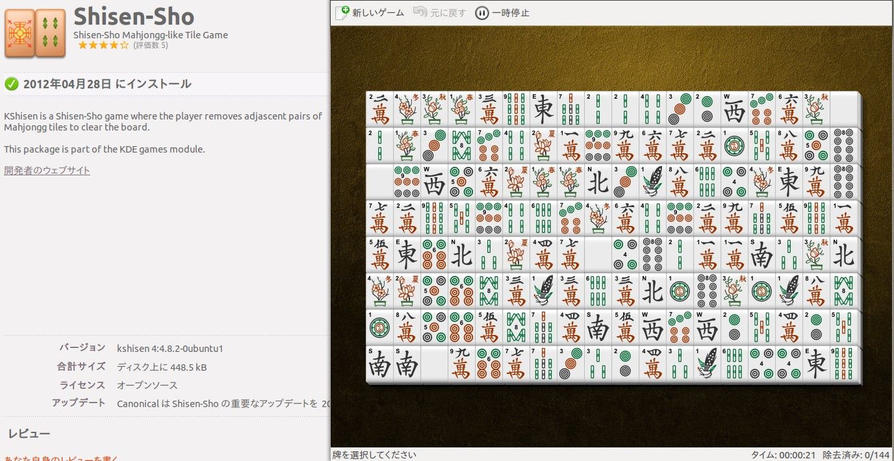The width and height of the screenshot is (894, 461).
Task: Select the East 東 tile in the bottom tile row
Action: [816, 364]
